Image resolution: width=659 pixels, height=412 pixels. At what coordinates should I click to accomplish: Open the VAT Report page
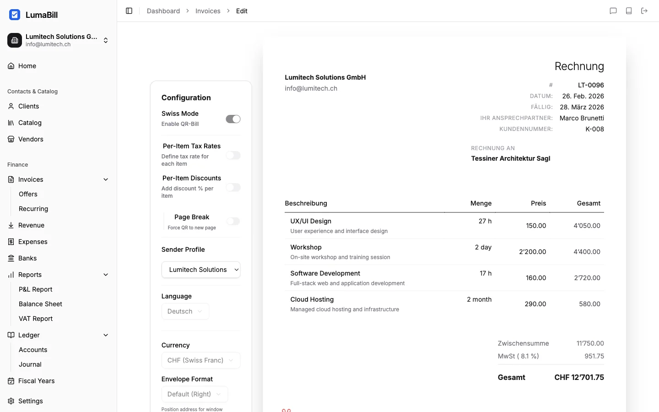coord(36,319)
